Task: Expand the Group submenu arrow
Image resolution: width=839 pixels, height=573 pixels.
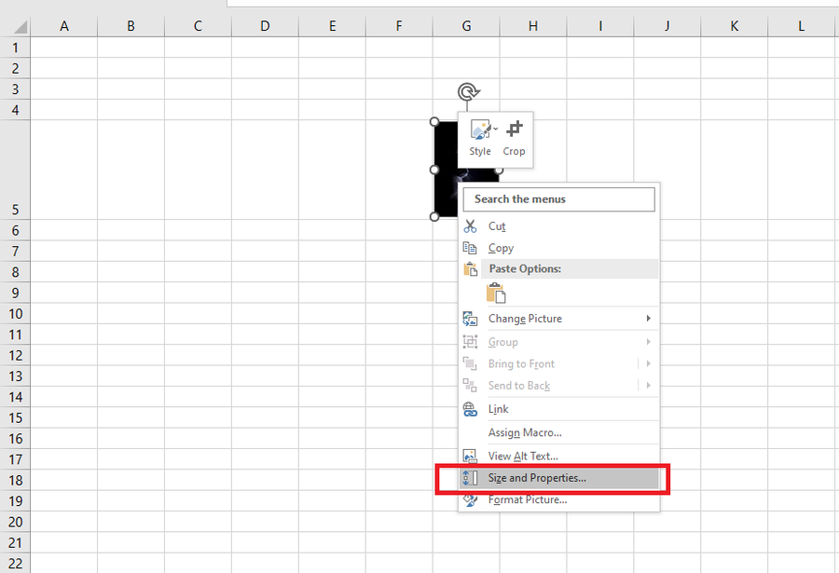Action: click(x=649, y=342)
